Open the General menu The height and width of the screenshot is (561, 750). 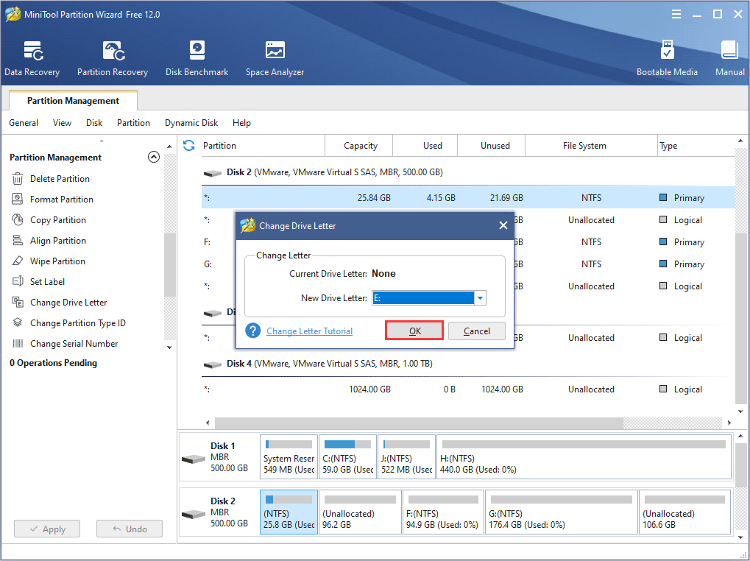pos(24,123)
